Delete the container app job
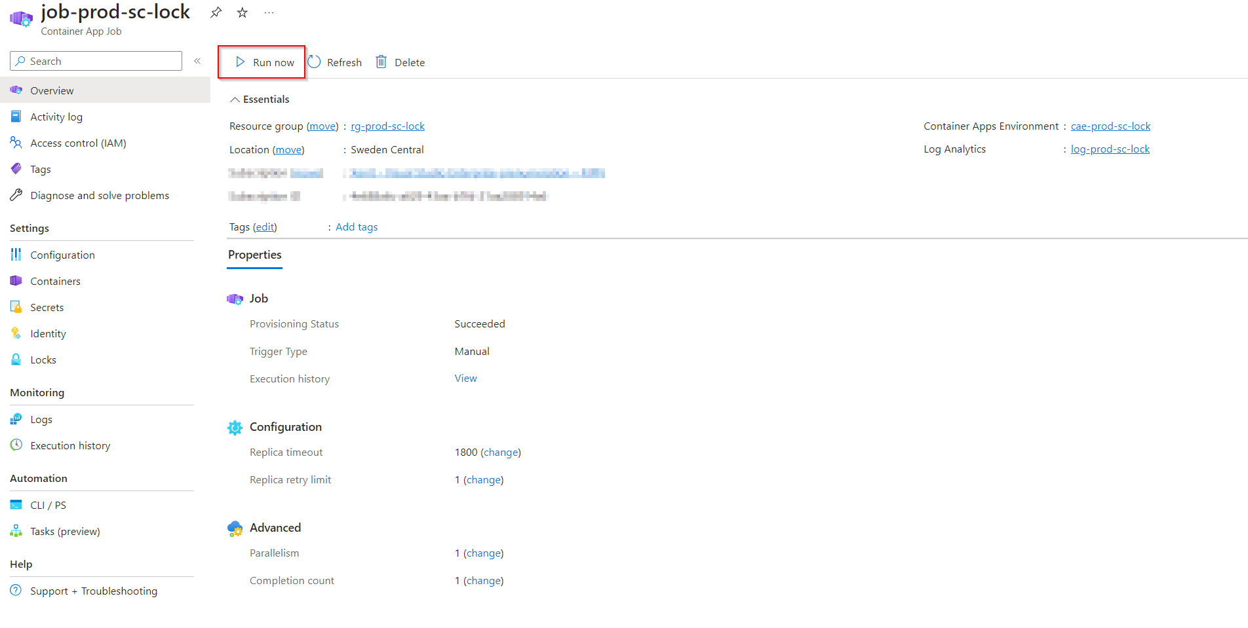The width and height of the screenshot is (1248, 628). pyautogui.click(x=400, y=62)
